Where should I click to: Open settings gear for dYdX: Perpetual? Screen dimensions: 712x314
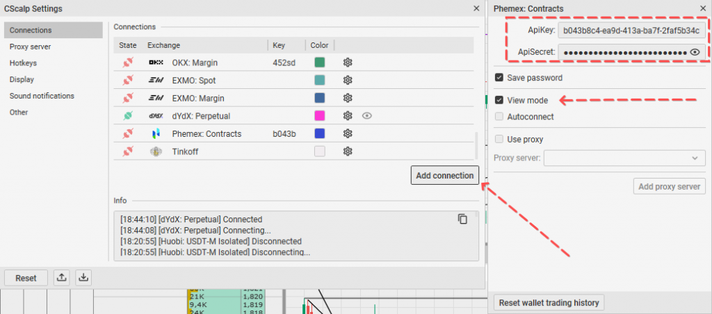point(348,116)
